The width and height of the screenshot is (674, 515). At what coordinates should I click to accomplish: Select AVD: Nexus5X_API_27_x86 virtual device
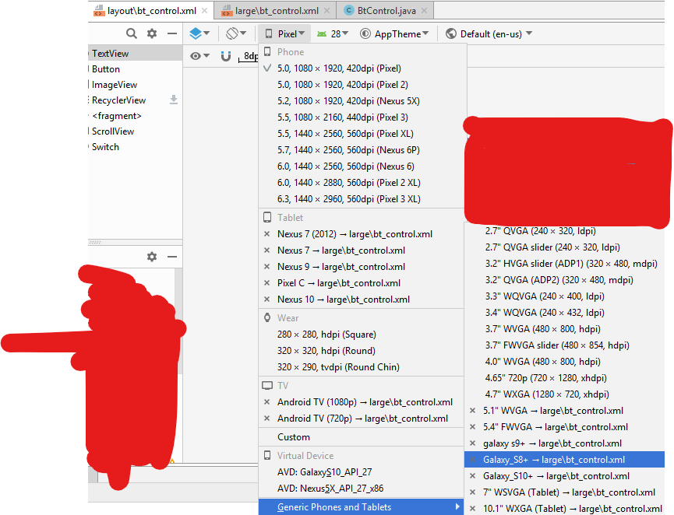point(362,489)
